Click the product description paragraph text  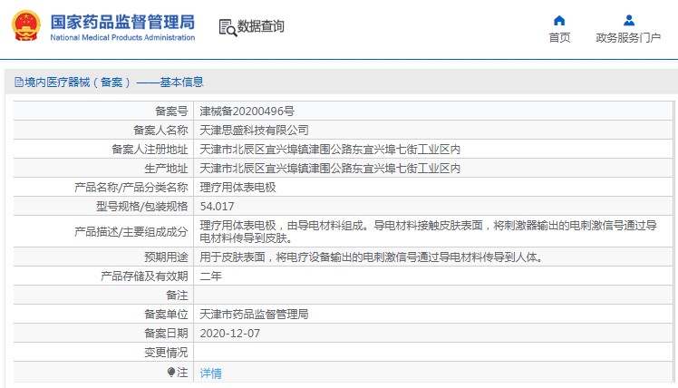pos(428,231)
